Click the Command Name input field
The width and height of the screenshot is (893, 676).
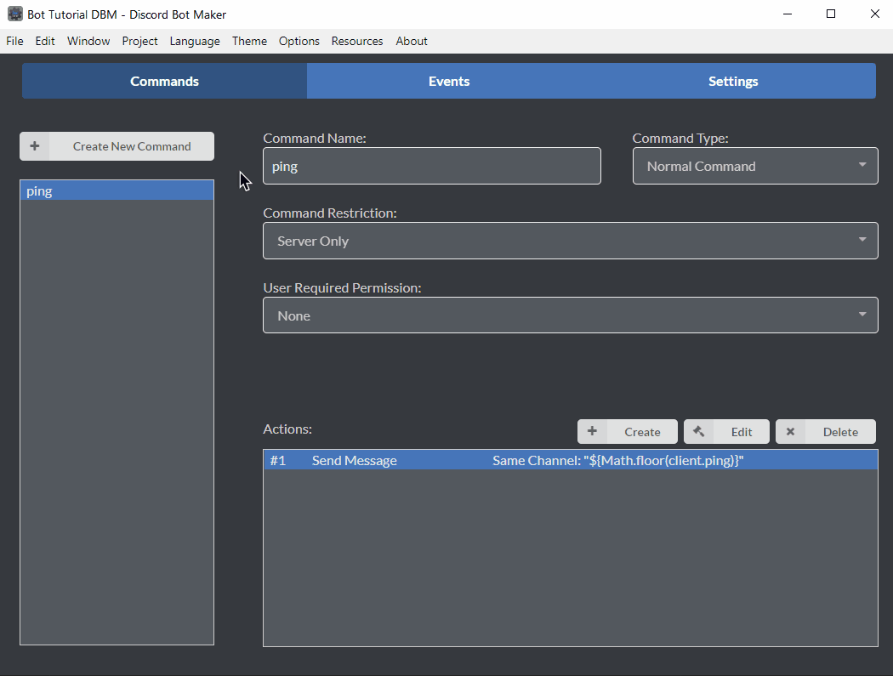click(x=432, y=166)
